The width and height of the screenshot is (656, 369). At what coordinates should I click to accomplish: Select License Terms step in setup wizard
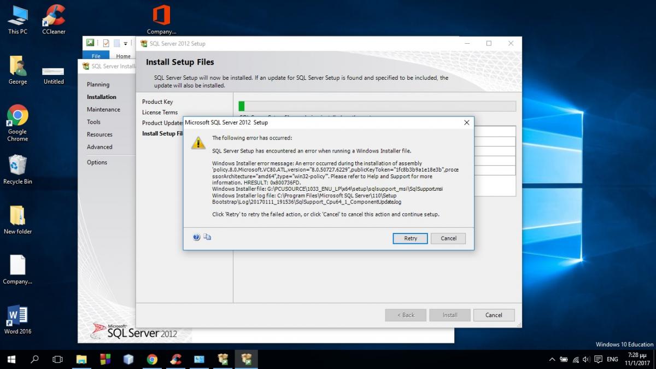(160, 112)
